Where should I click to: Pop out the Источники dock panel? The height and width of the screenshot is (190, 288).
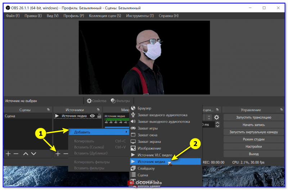98,110
